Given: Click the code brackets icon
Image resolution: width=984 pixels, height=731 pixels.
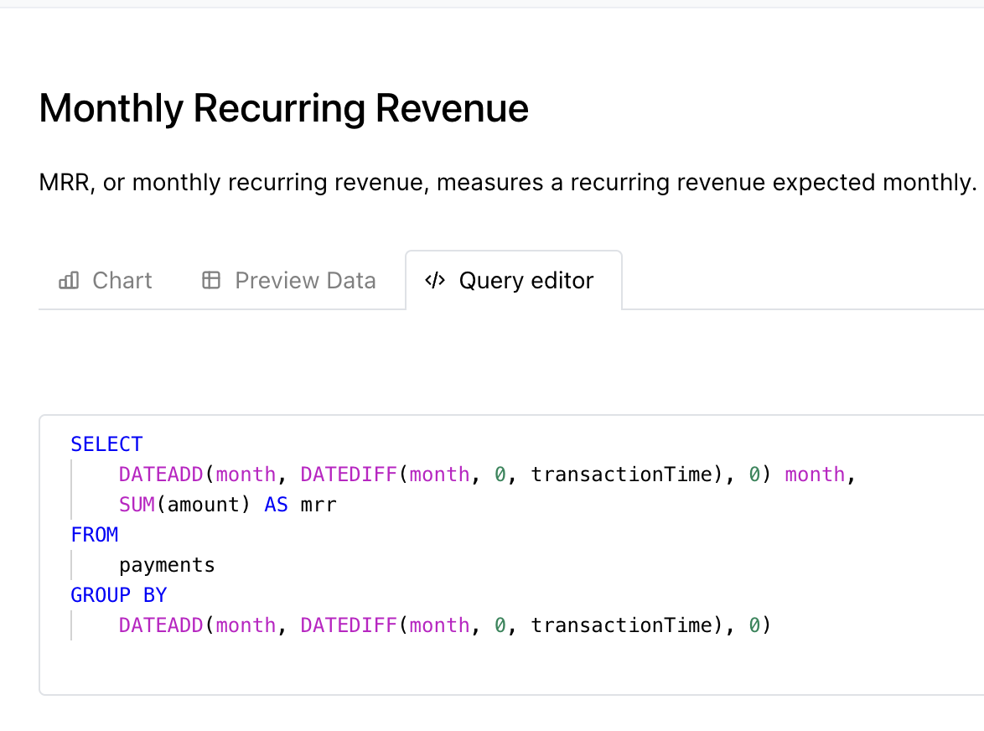Looking at the screenshot, I should pos(434,281).
